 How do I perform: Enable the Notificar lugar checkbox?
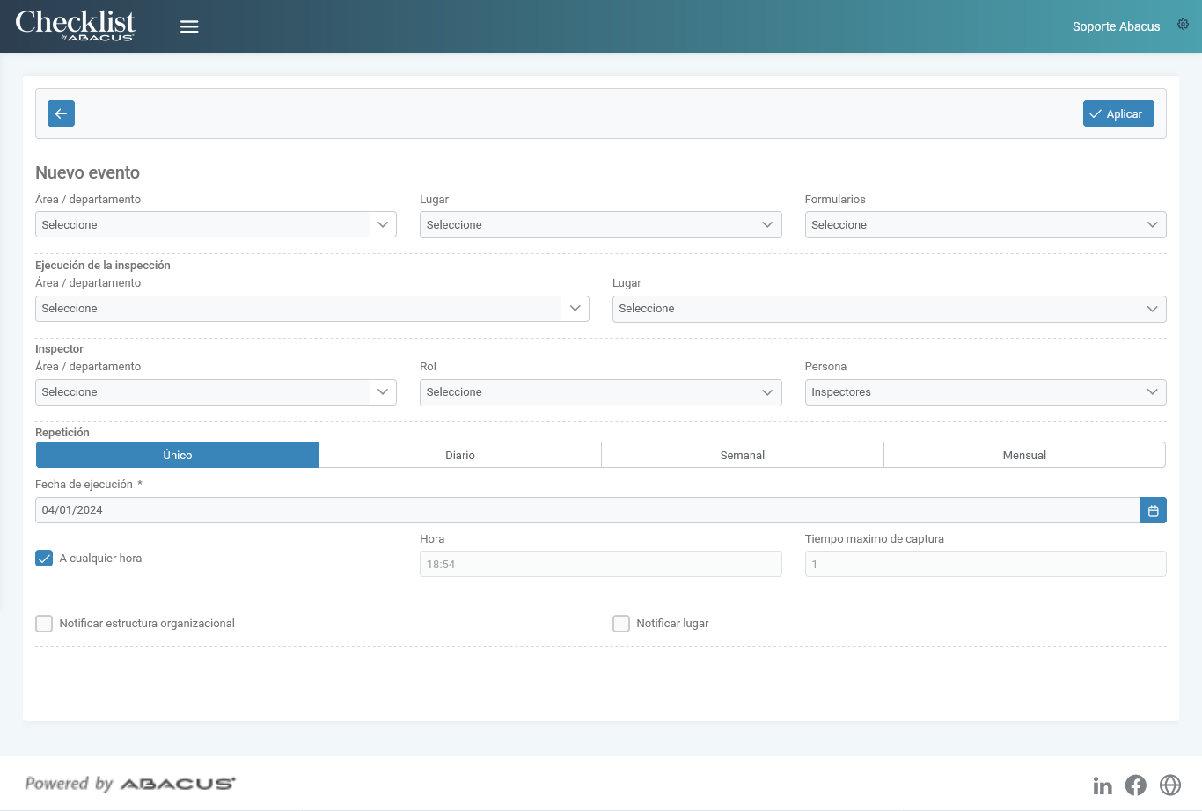tap(621, 624)
